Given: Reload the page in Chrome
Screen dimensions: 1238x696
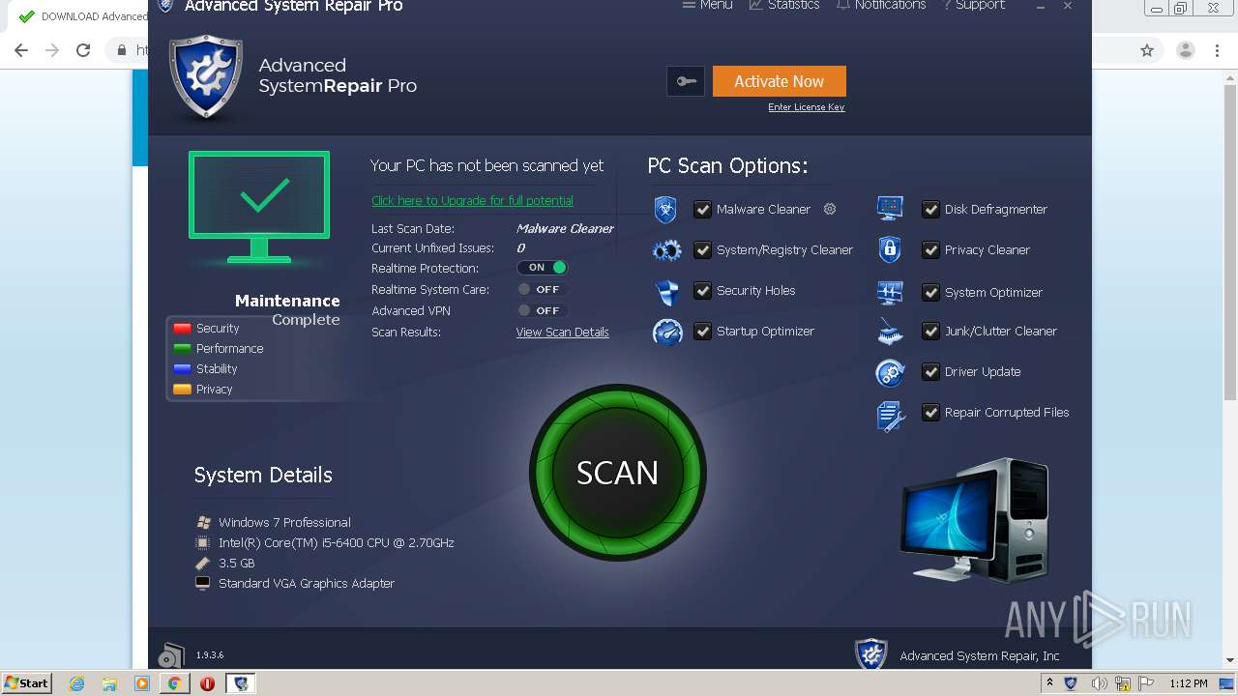Looking at the screenshot, I should (83, 50).
